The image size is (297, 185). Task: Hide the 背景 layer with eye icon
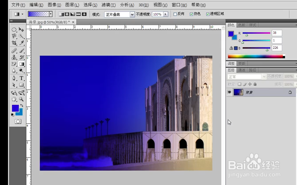coord(230,92)
